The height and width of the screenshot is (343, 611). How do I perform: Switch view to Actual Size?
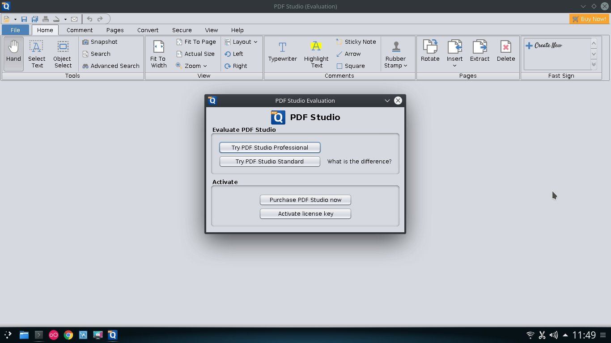point(195,54)
